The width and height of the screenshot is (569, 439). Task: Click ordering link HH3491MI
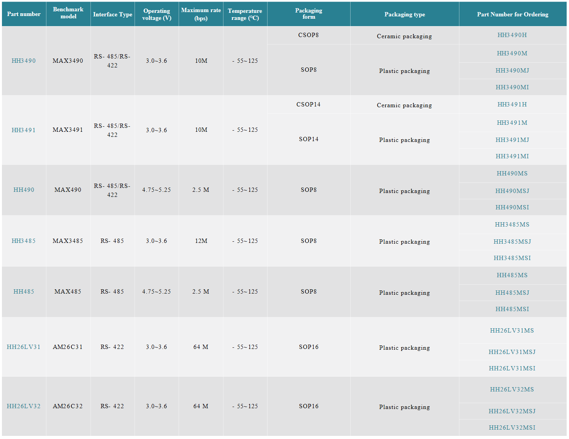click(x=512, y=156)
